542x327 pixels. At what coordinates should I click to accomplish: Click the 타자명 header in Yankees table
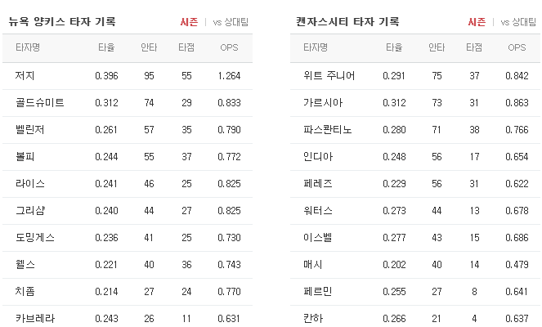pyautogui.click(x=28, y=47)
